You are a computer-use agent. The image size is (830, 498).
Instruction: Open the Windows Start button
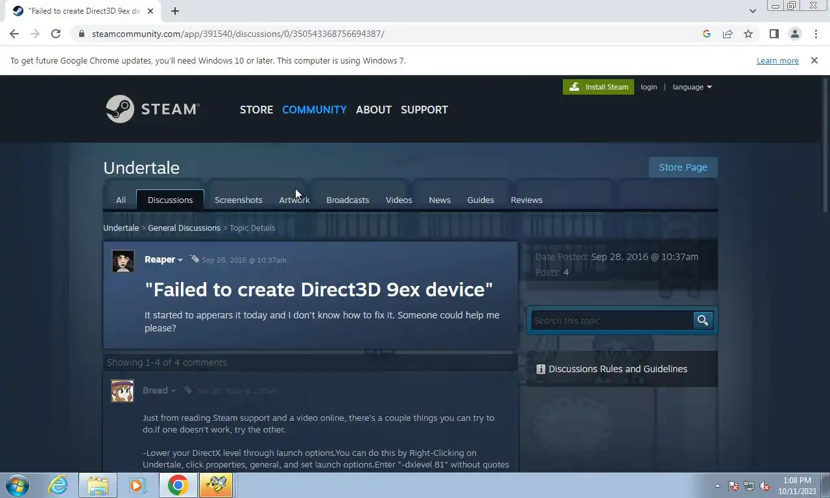pyautogui.click(x=16, y=485)
